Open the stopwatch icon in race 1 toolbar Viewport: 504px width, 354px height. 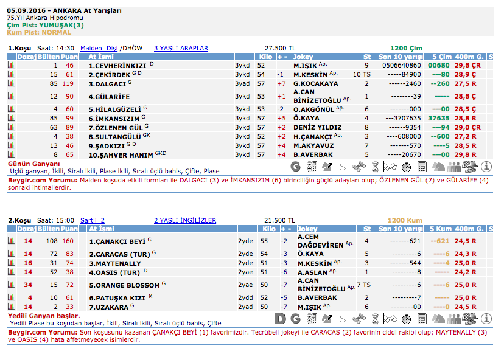[x=407, y=166]
